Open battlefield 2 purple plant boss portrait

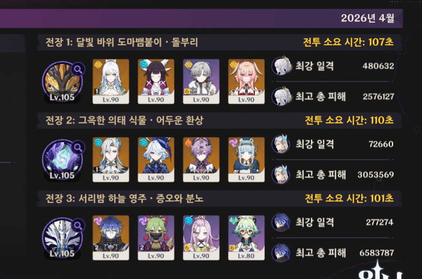[62, 160]
